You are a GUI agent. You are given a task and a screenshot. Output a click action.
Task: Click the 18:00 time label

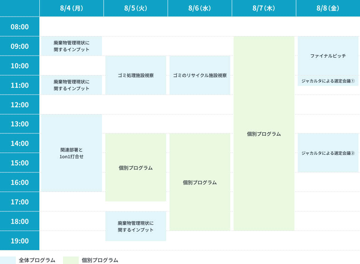(19, 222)
